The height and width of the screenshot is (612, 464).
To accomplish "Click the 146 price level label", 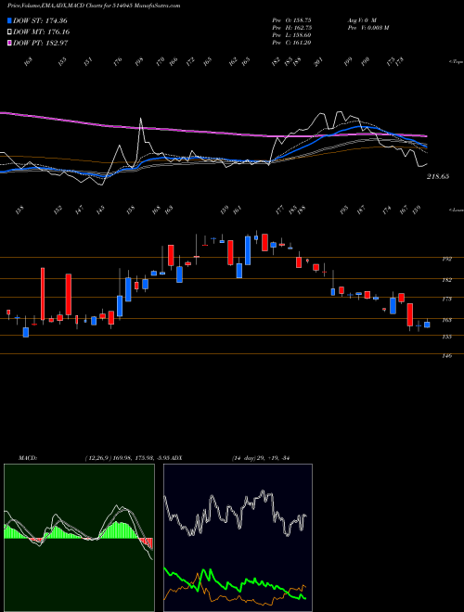I will coord(447,355).
